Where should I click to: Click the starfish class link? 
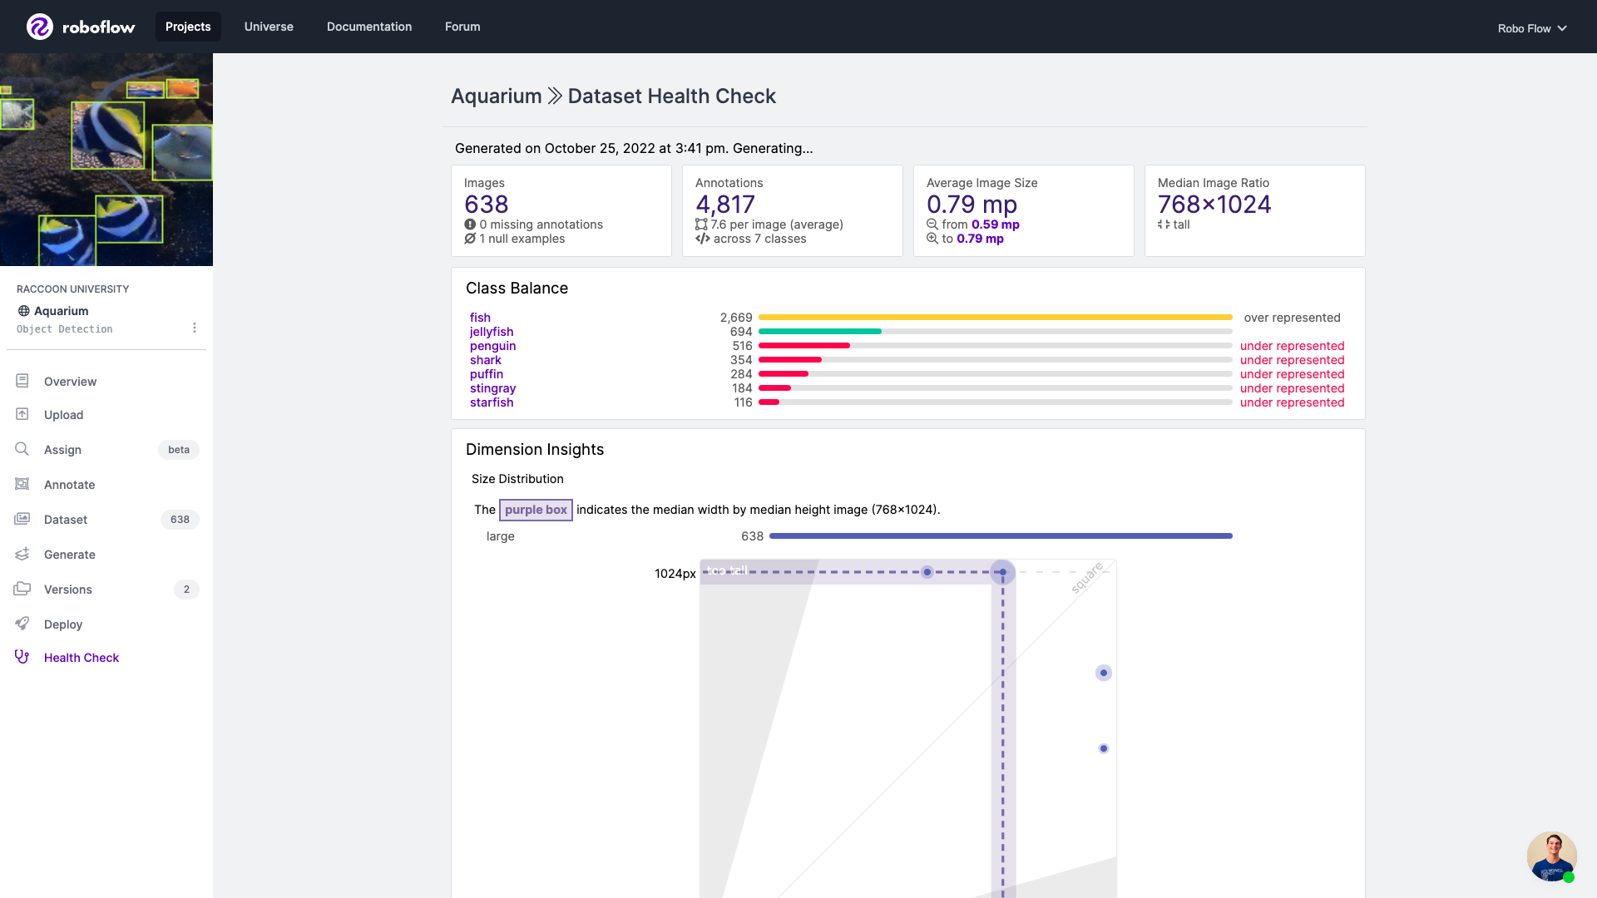tap(492, 402)
